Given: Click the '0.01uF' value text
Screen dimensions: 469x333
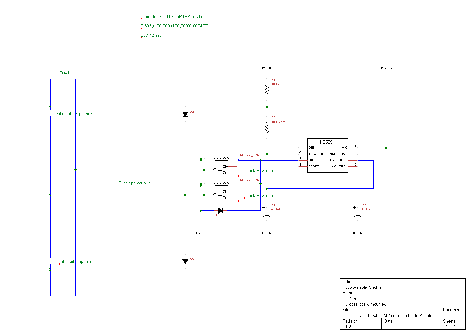Looking at the screenshot, I should (367, 209).
